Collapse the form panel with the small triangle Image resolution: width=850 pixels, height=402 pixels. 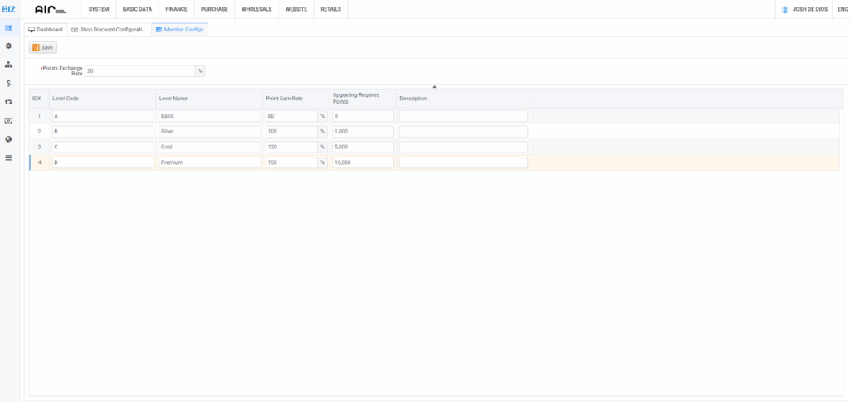click(x=434, y=86)
